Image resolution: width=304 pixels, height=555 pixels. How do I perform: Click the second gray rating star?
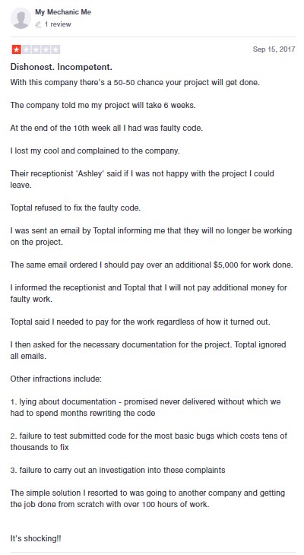pyautogui.click(x=26, y=49)
